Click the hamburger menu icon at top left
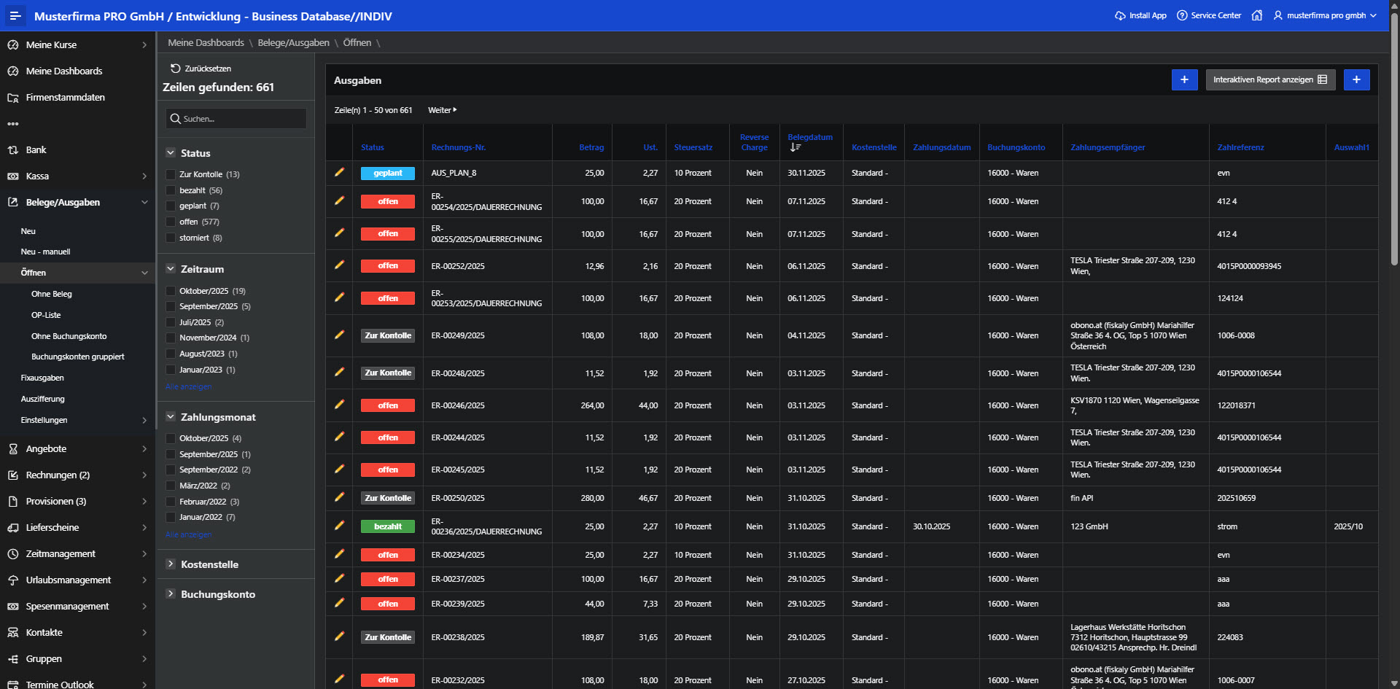Image resolution: width=1400 pixels, height=689 pixels. coord(15,15)
